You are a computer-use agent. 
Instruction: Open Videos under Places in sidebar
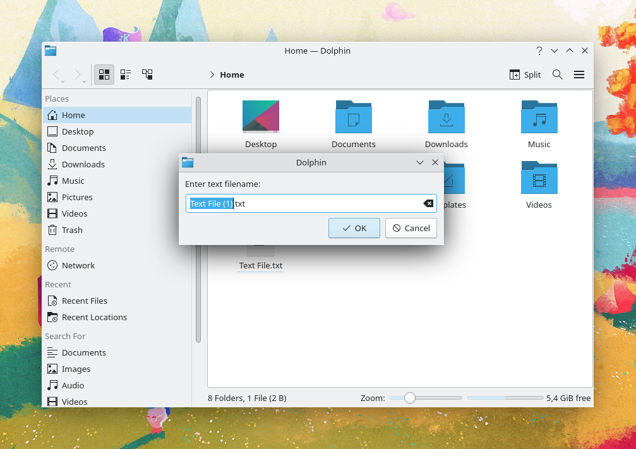(117, 213)
